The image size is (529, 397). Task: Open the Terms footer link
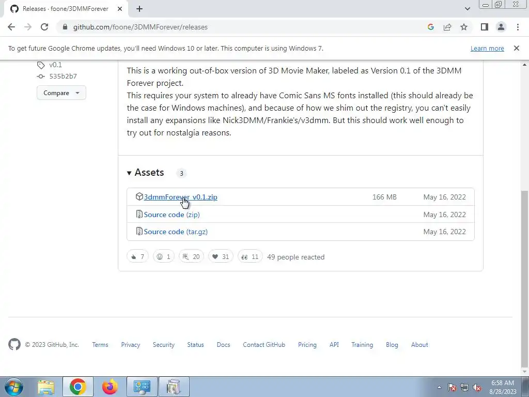coord(100,345)
